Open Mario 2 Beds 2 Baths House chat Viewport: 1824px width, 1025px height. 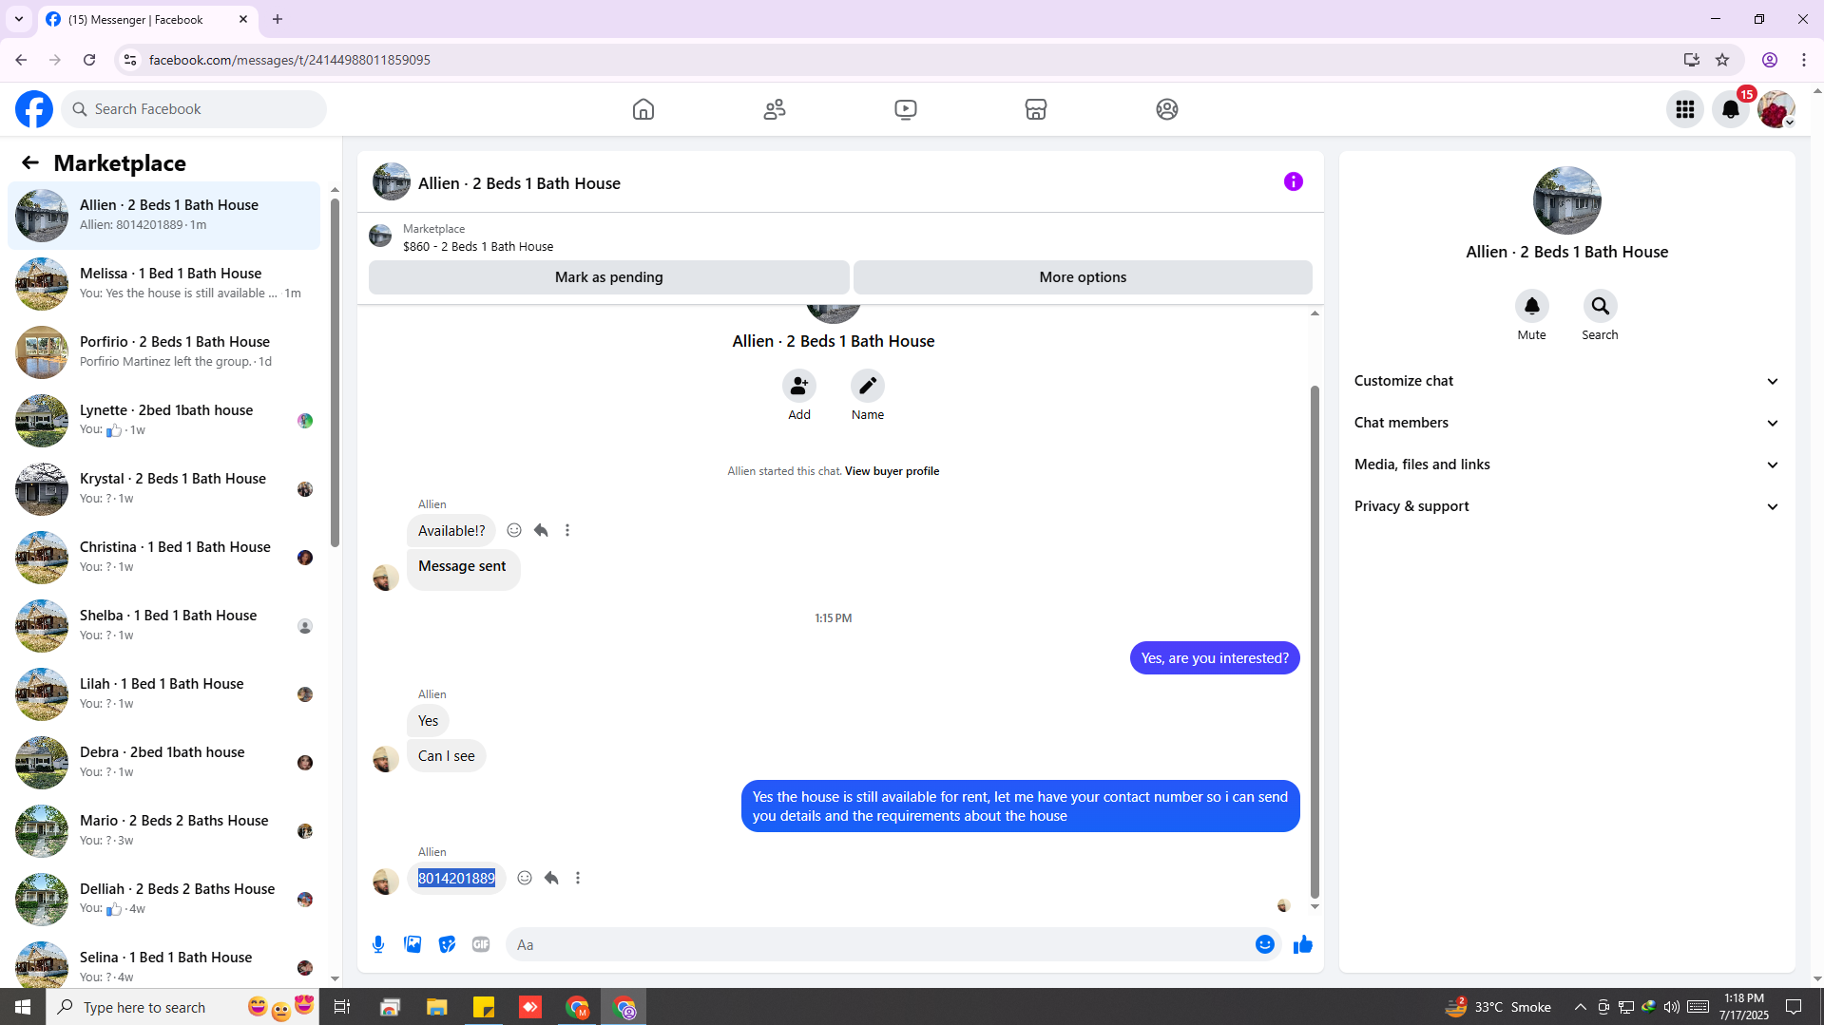tap(163, 830)
